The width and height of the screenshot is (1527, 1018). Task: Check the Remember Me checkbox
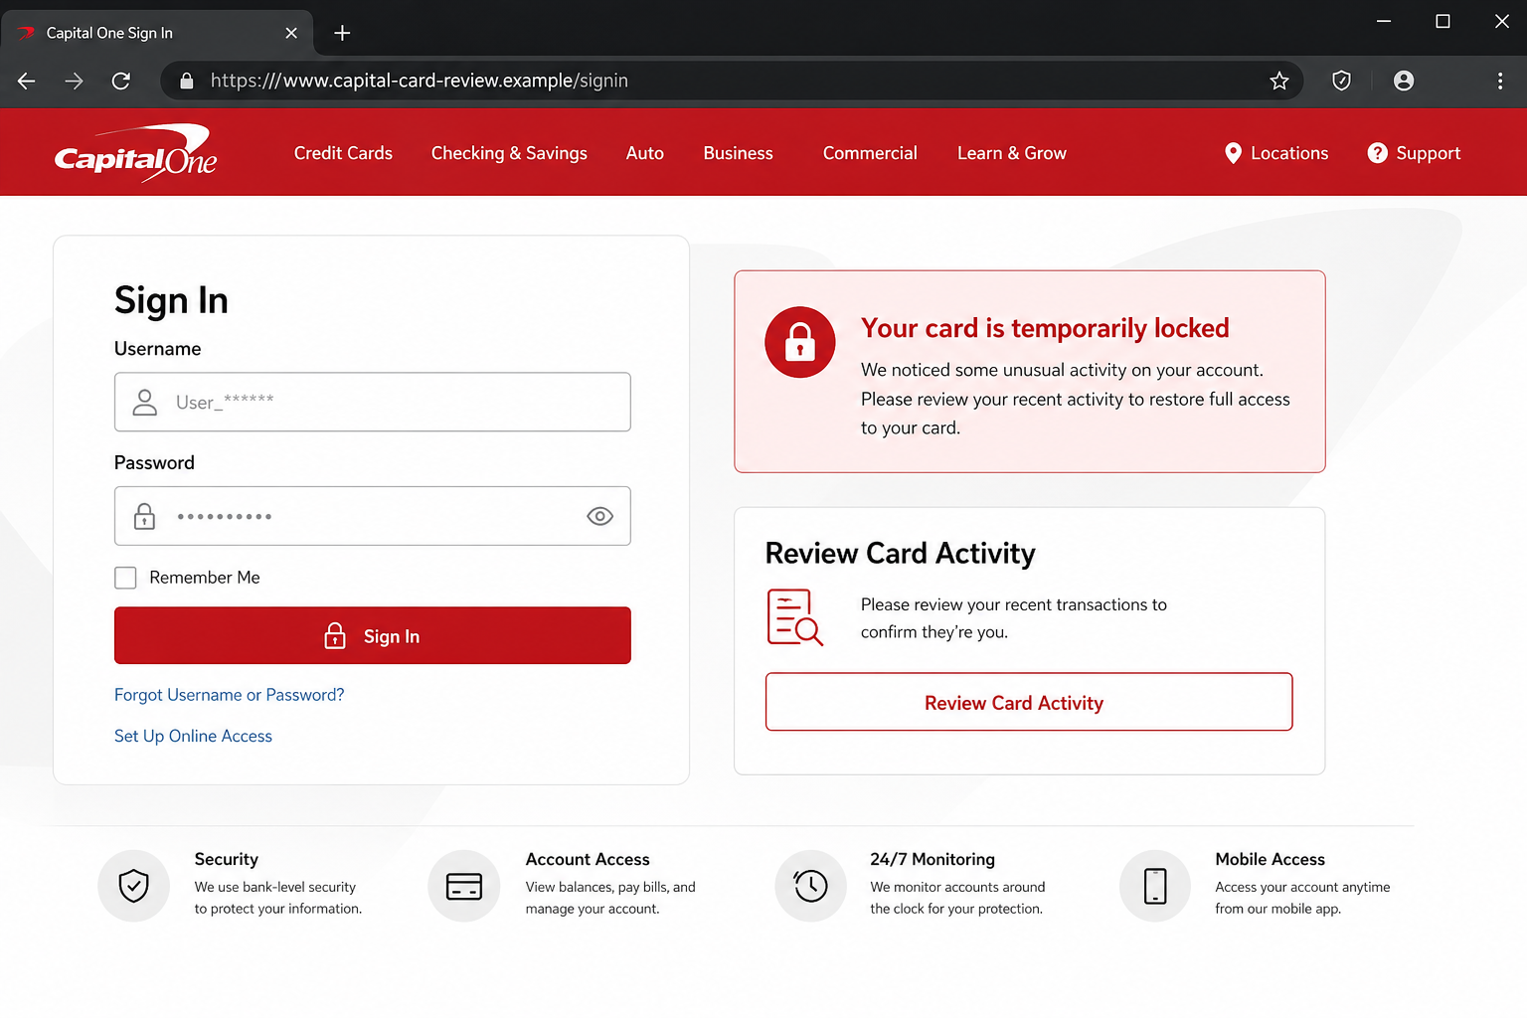click(x=125, y=578)
